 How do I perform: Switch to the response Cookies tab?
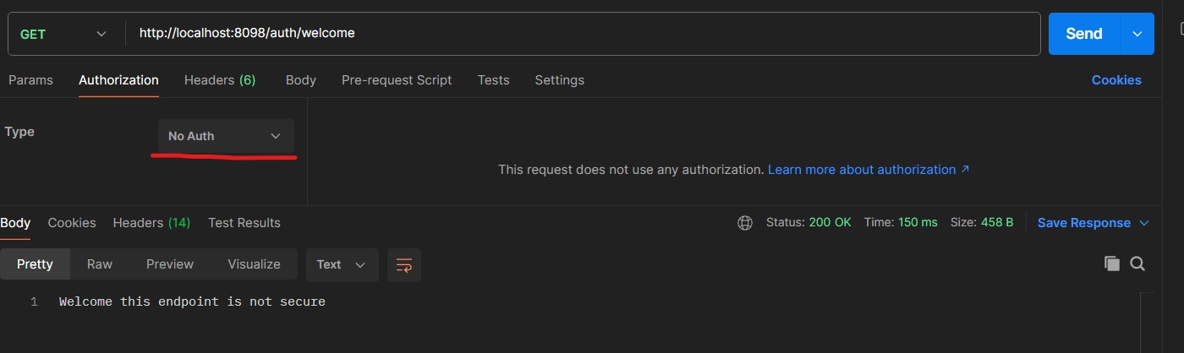point(72,223)
